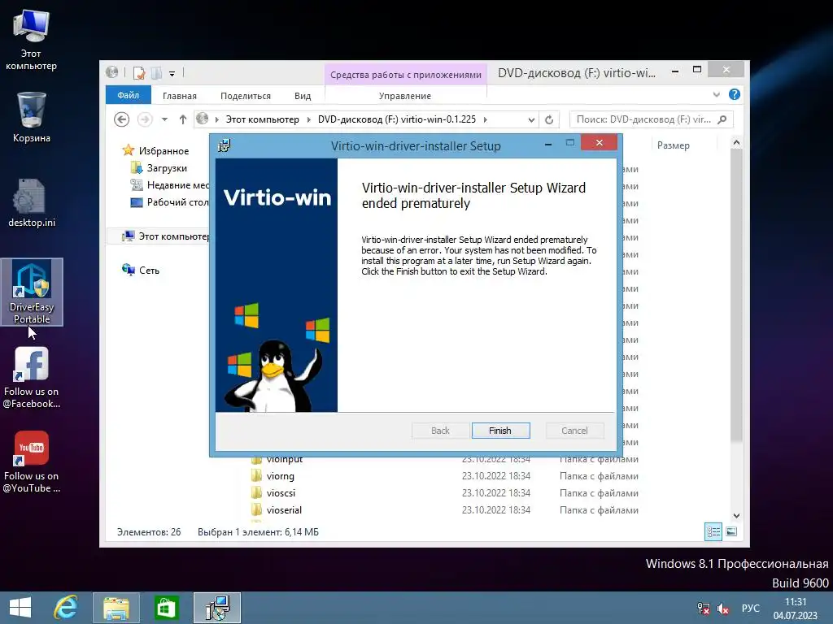Click new folder icon in quick access toolbar
Viewport: 833px width, 624px height.
coord(157,72)
